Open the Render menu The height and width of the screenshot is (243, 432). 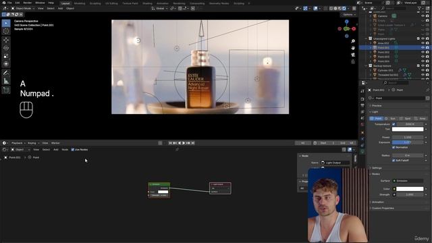(x=27, y=3)
